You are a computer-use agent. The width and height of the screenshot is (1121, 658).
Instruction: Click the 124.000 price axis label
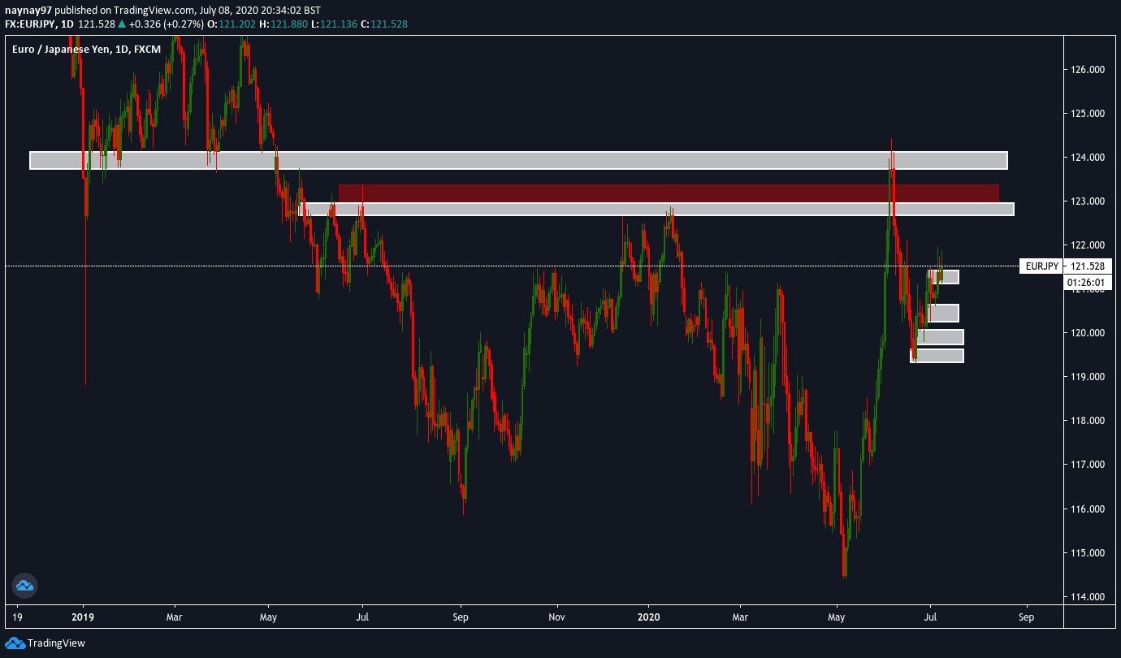1086,158
